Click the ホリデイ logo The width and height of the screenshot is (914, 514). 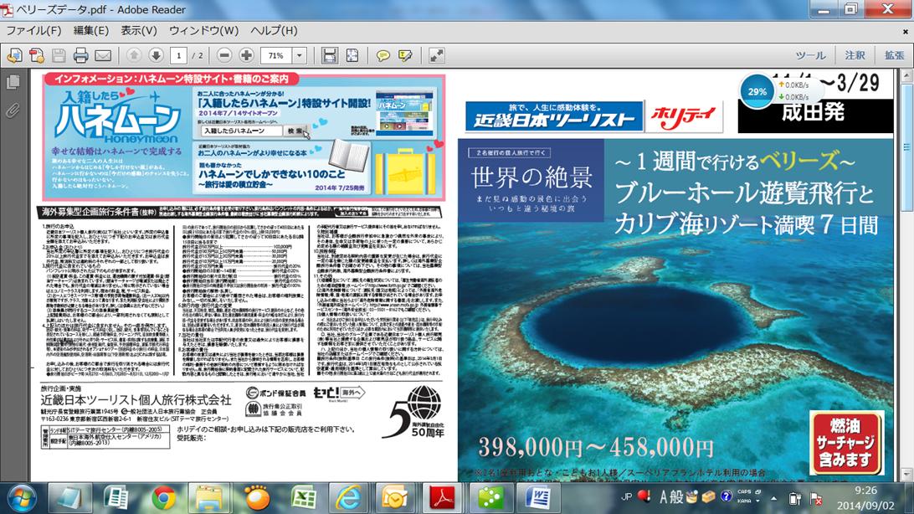pos(683,116)
